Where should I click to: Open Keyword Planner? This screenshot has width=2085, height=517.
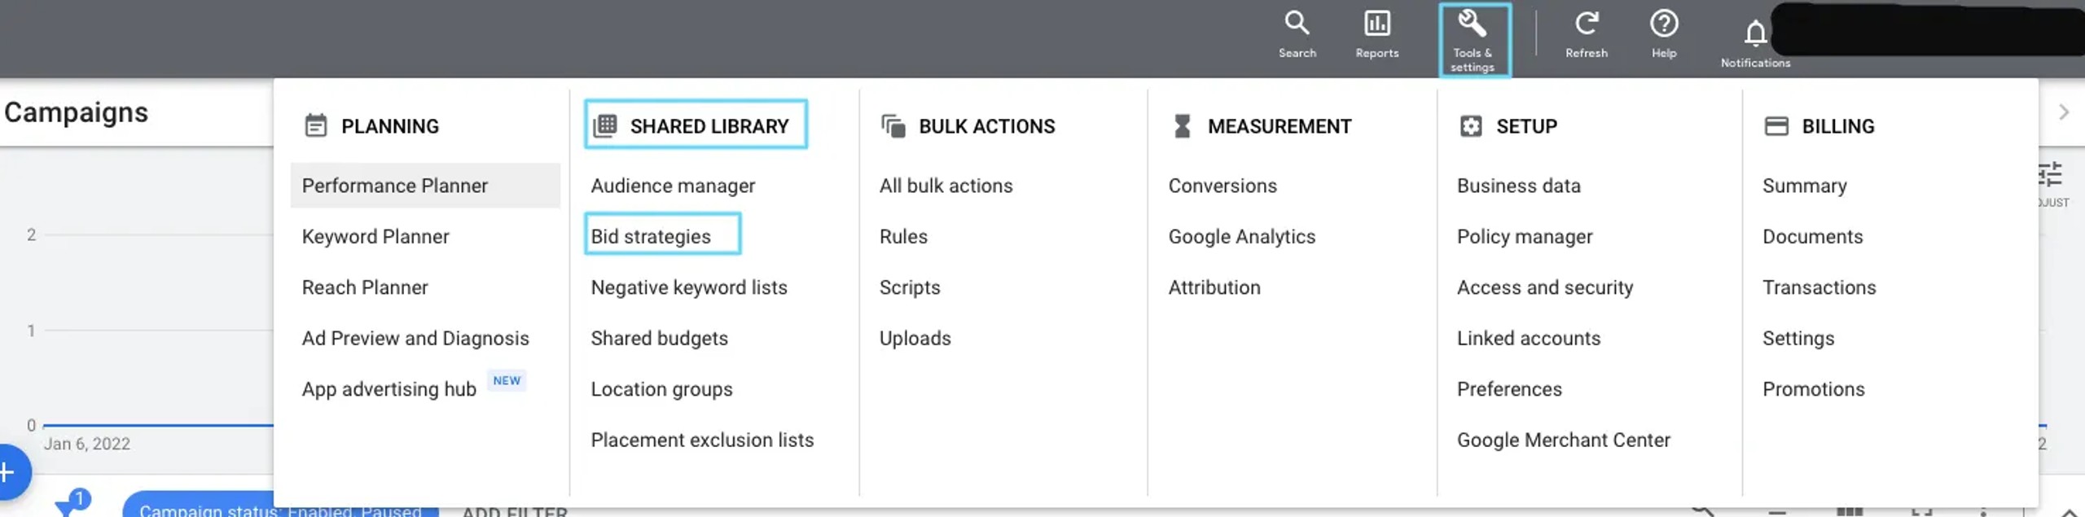[x=375, y=237]
